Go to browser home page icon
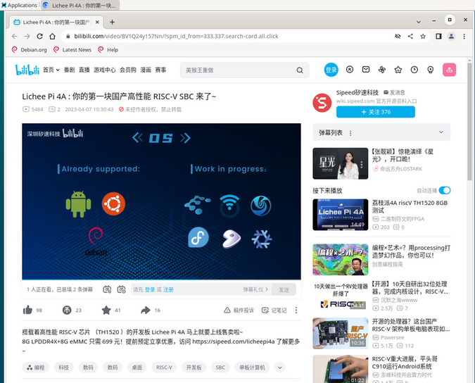475x383 pixels. pos(52,37)
